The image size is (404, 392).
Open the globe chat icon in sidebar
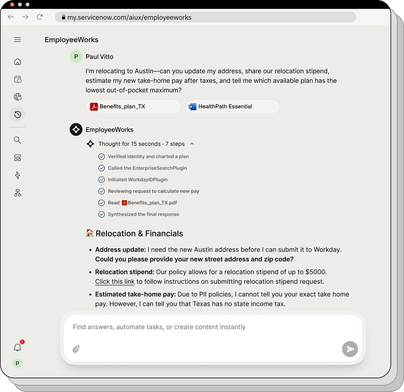point(18,97)
